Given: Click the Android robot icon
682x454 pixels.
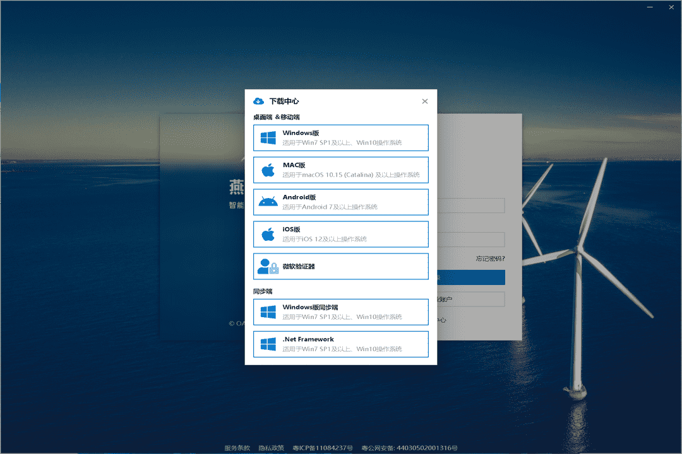Looking at the screenshot, I should tap(268, 202).
